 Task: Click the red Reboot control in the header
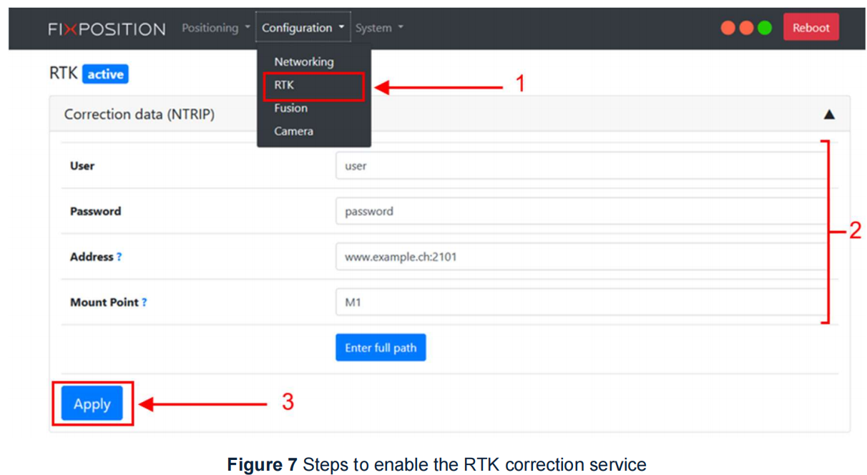[810, 27]
